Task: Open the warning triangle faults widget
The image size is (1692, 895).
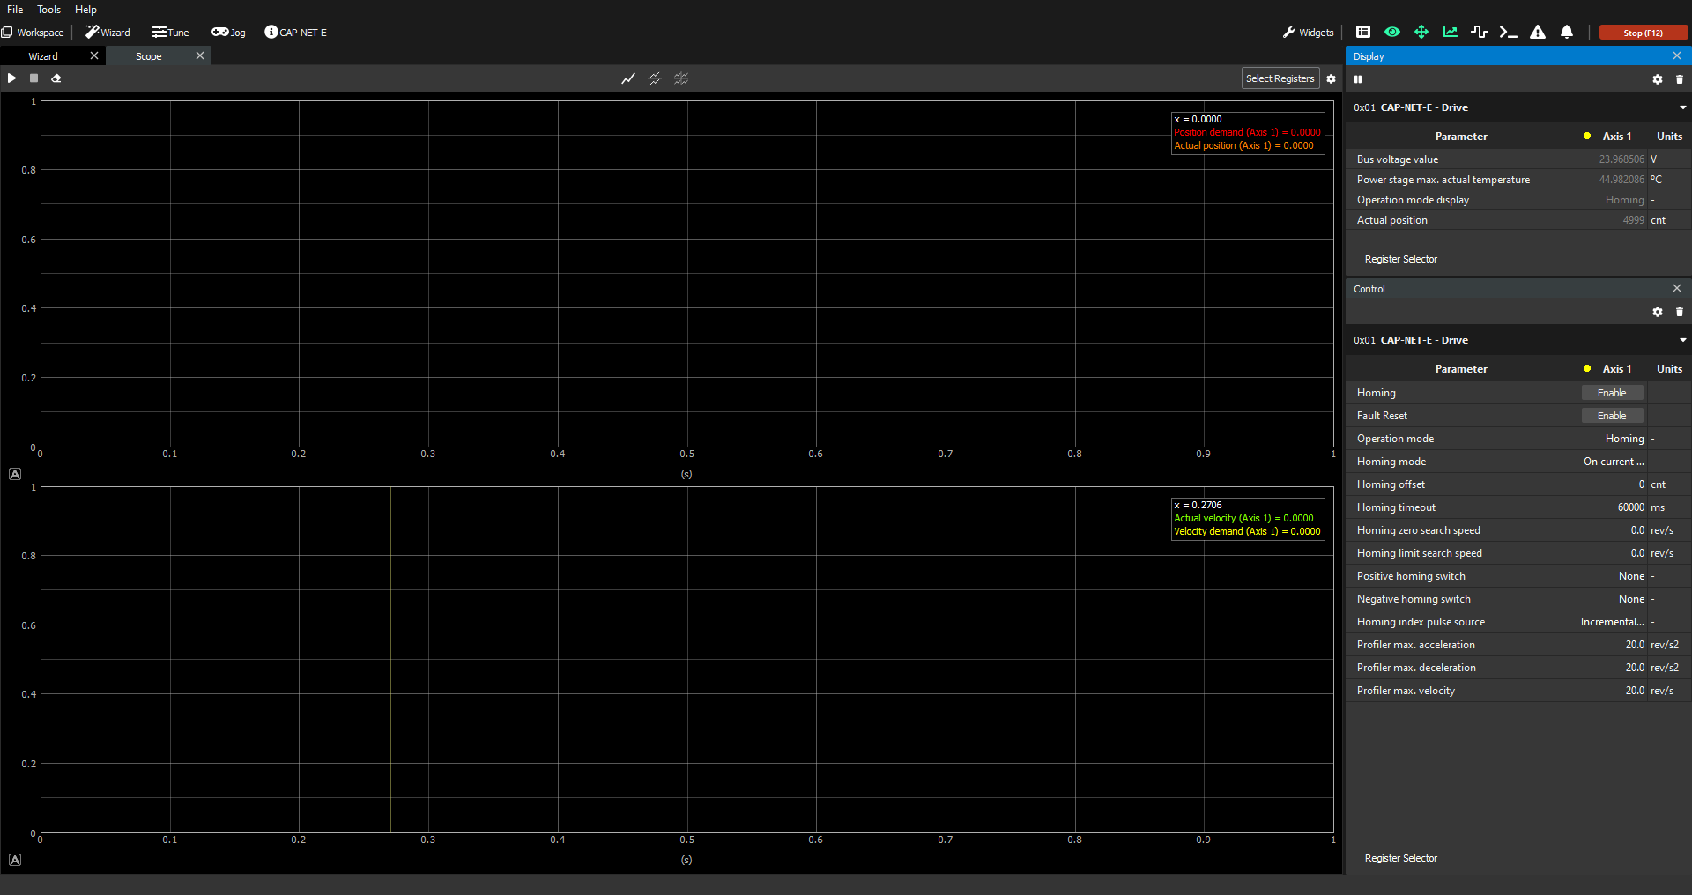Action: click(1538, 33)
